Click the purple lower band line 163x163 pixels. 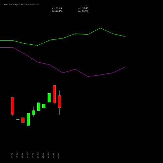coord(63,73)
